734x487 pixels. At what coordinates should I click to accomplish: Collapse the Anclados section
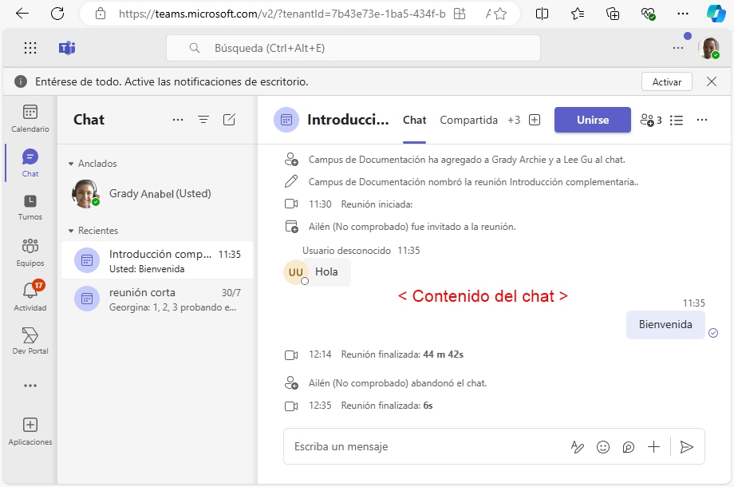pos(71,164)
